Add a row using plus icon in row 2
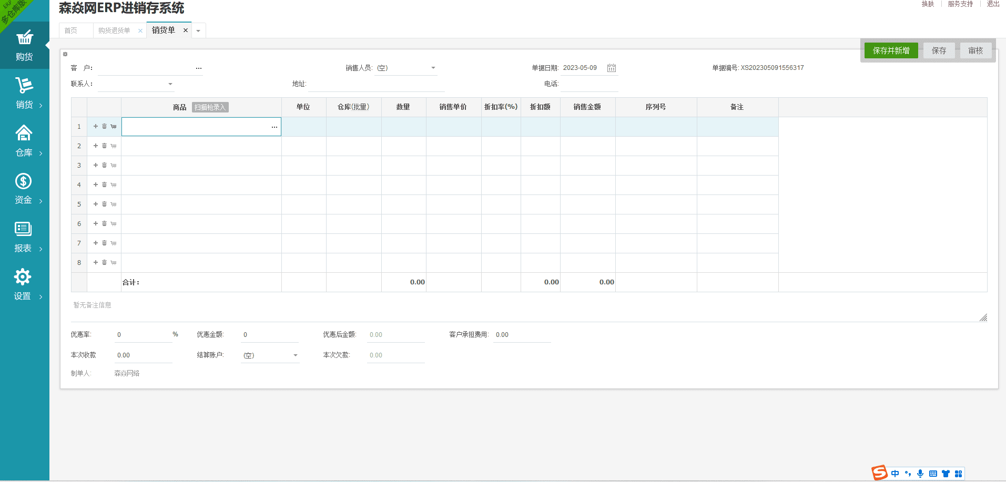The image size is (1006, 482). click(x=96, y=146)
